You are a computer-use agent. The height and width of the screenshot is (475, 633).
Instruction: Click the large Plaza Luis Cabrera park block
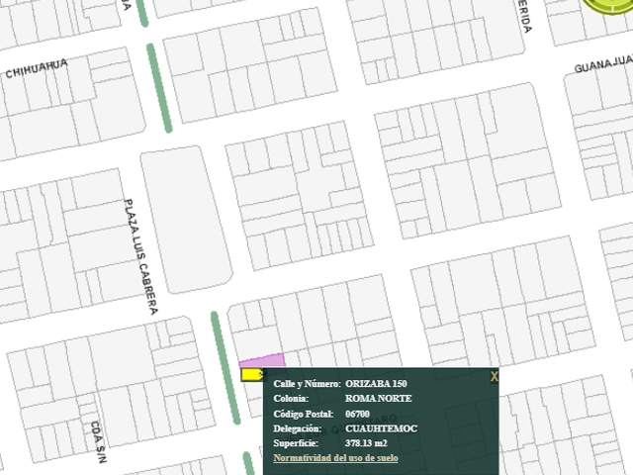coord(187,220)
